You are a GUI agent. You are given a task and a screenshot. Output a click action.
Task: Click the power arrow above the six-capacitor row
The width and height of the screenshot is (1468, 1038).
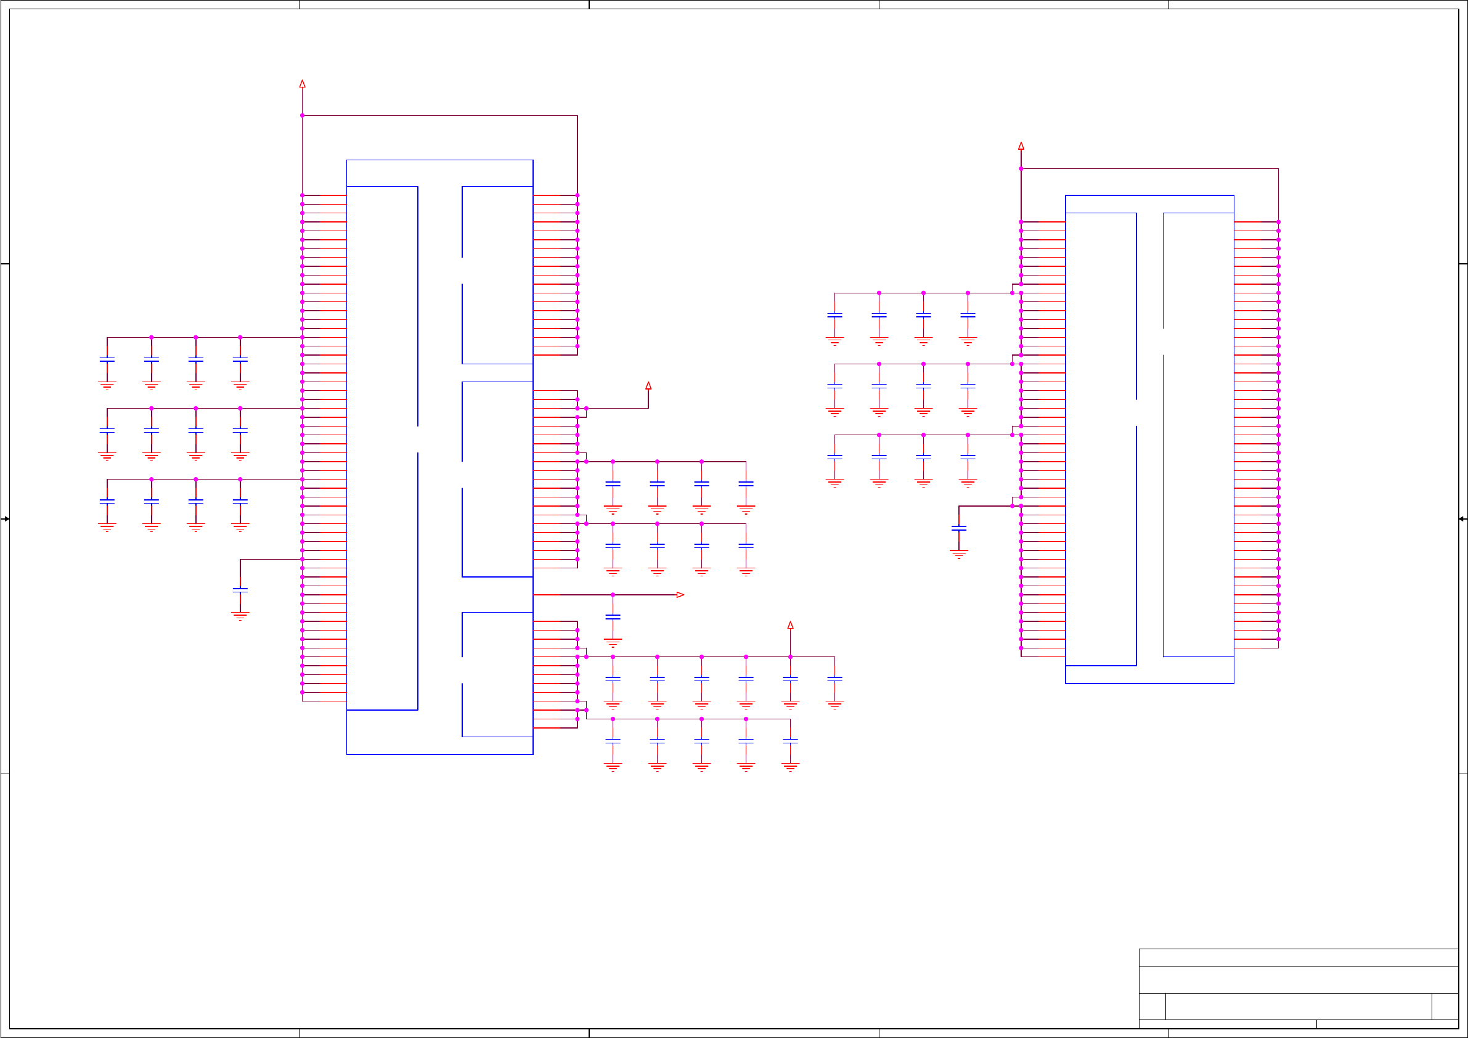tap(790, 625)
